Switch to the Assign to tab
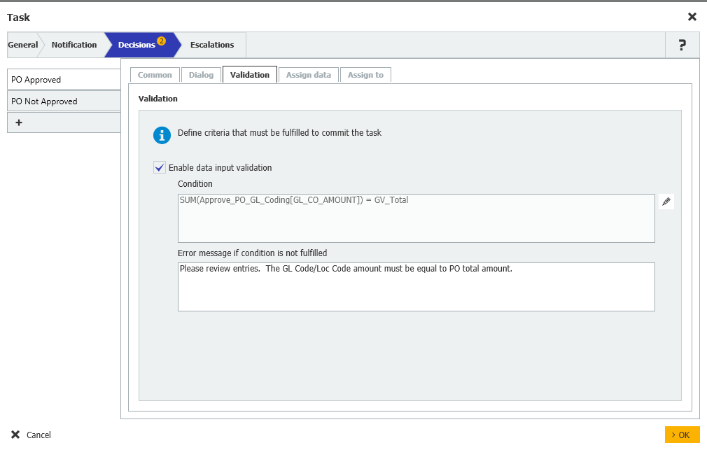 pyautogui.click(x=365, y=75)
